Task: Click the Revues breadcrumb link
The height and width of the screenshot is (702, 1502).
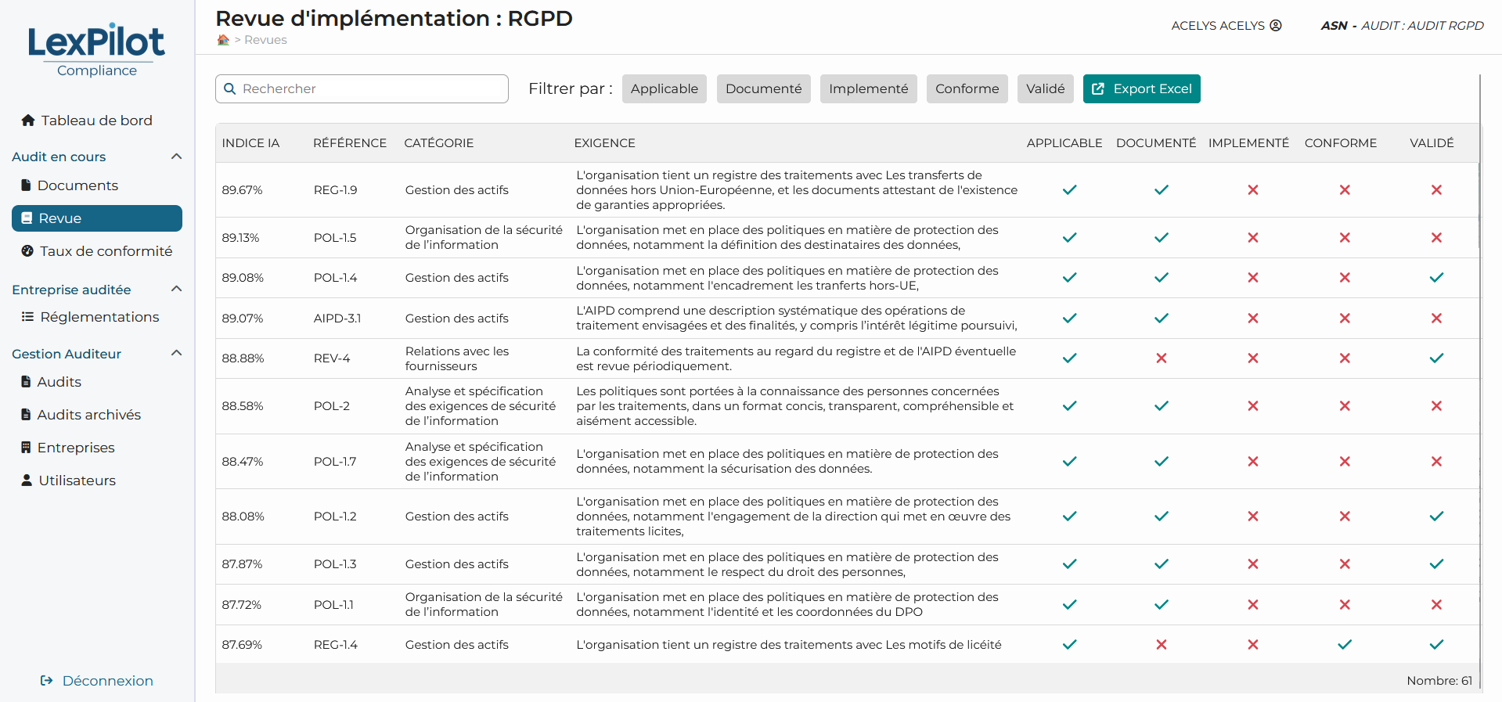Action: coord(265,40)
